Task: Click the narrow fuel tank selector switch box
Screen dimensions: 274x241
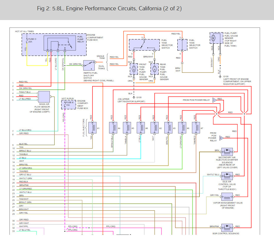Action: (182, 45)
